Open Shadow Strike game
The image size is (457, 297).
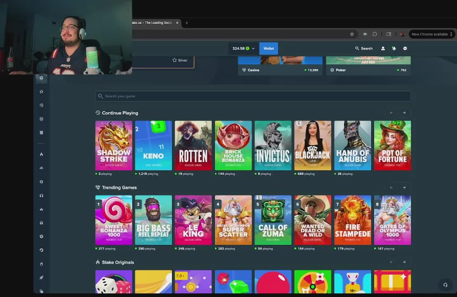(x=114, y=146)
